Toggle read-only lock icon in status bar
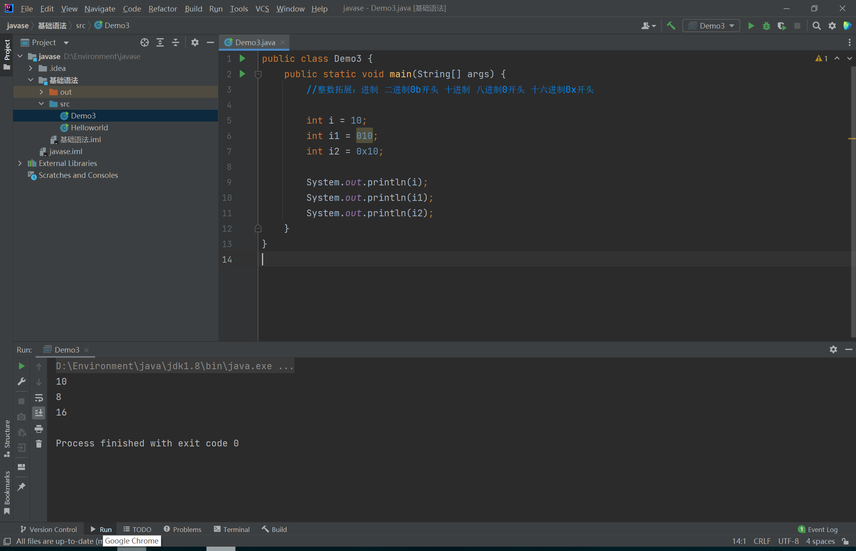 click(x=846, y=541)
